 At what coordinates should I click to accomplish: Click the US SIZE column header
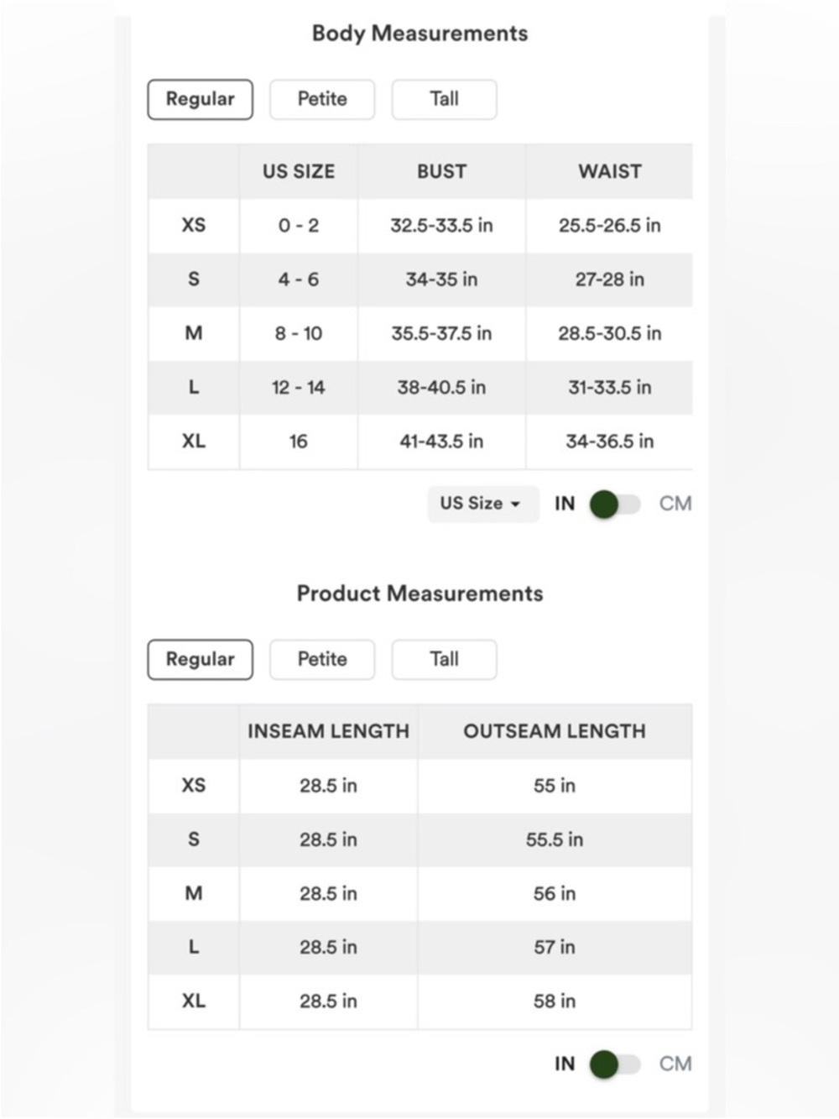click(x=299, y=171)
